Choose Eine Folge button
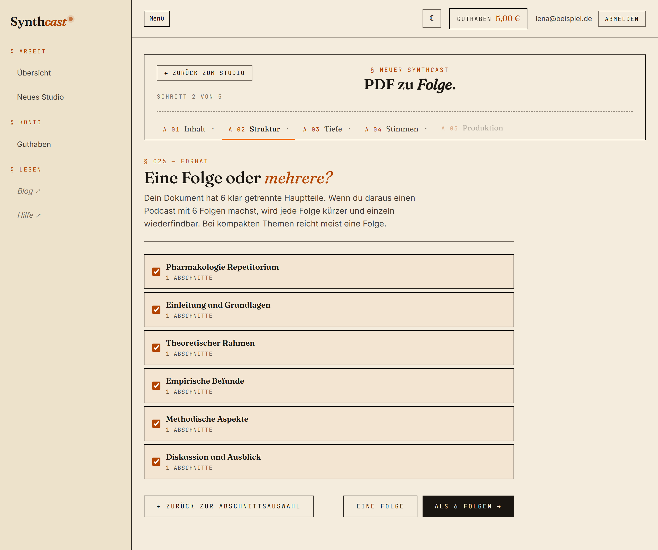 coord(380,506)
